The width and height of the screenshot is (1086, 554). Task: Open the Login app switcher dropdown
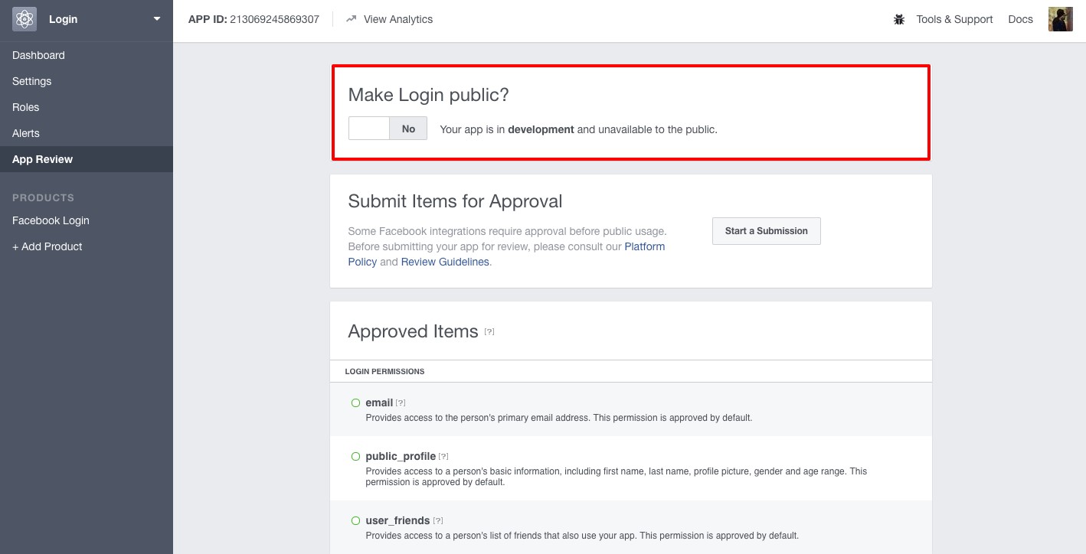tap(157, 19)
